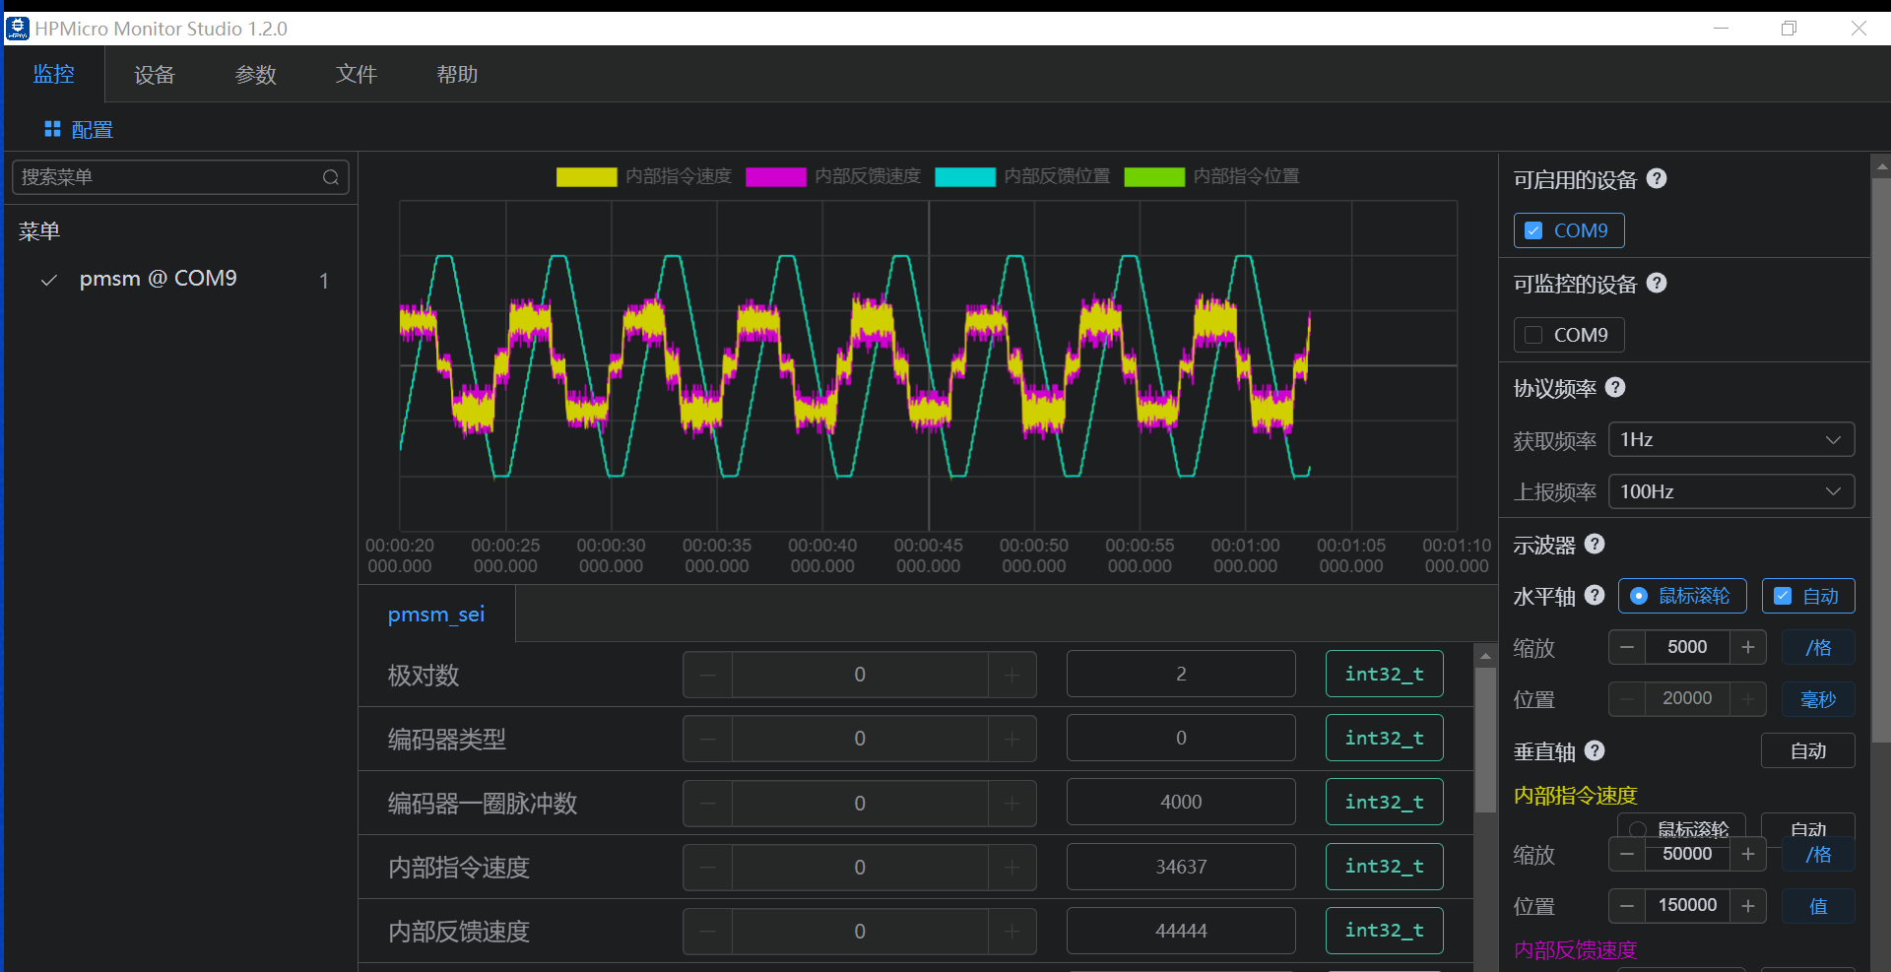The image size is (1891, 972).
Task: Click the 编码器一圈脉冲数 readout 4000
Action: coord(1181,802)
